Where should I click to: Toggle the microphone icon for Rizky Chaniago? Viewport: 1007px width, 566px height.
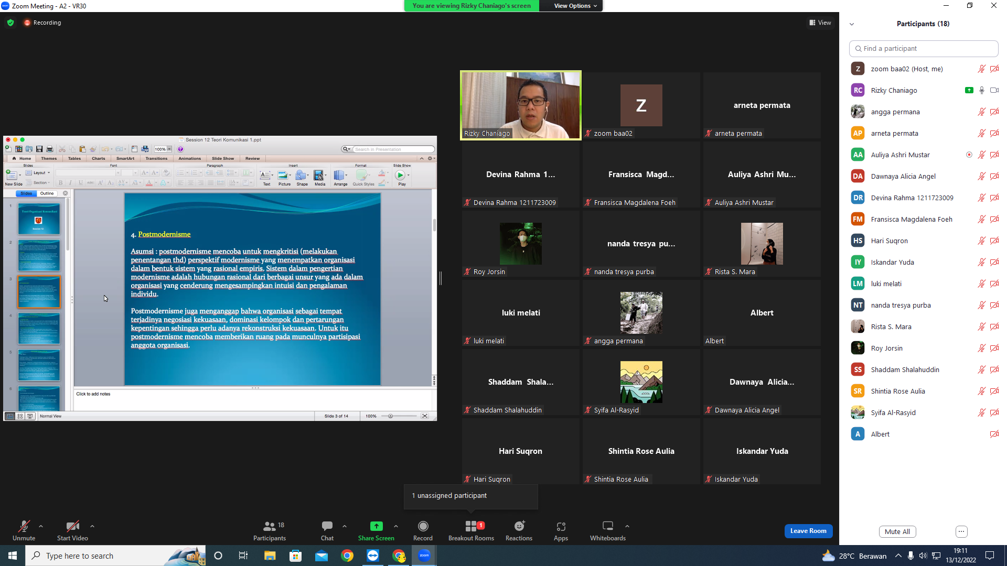(982, 90)
